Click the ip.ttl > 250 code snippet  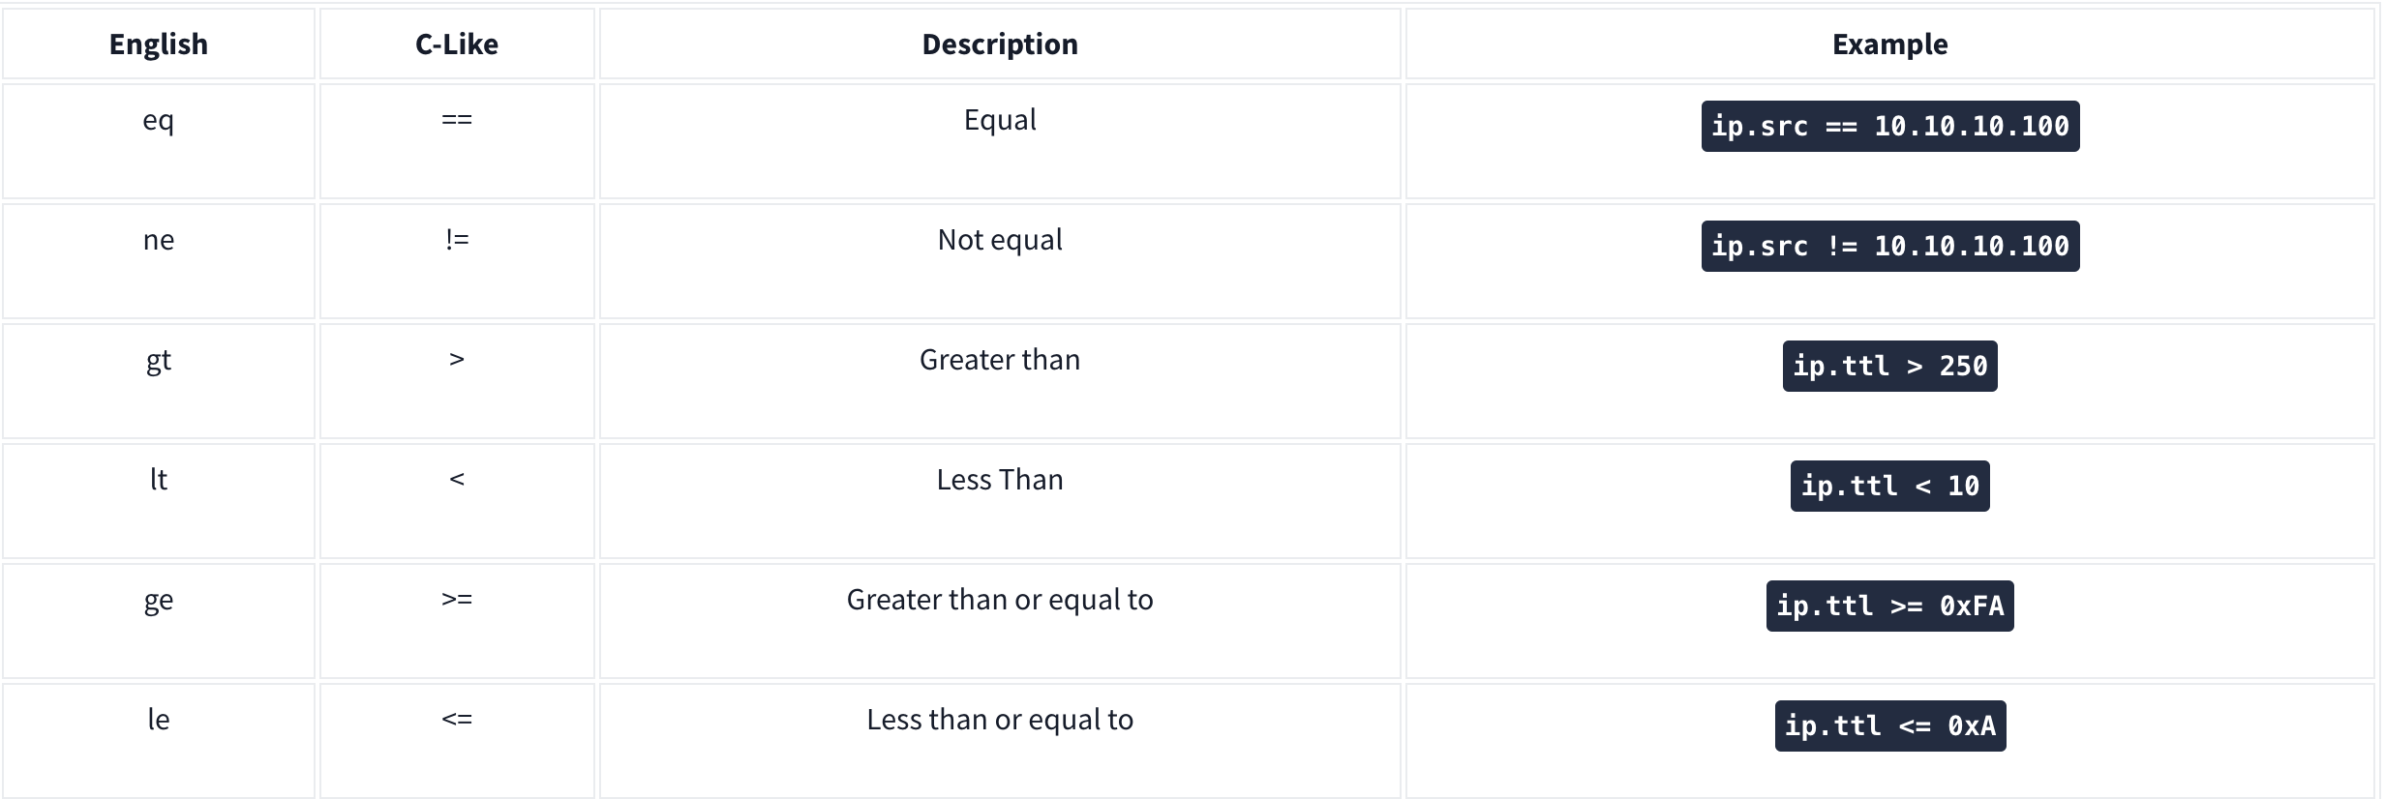(x=1889, y=366)
